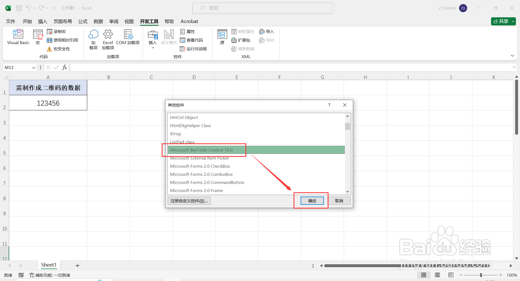Select HtmlDlgHelper Class in the list
Screen dimensions: 520x281
pos(256,125)
